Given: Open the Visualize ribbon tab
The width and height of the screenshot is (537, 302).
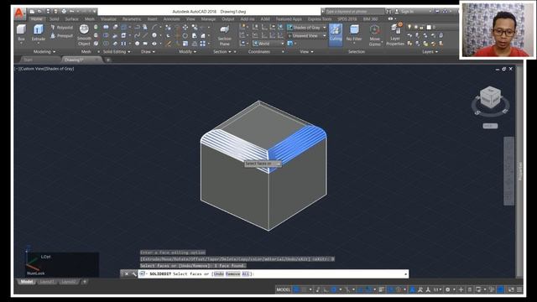Looking at the screenshot, I should click(108, 19).
